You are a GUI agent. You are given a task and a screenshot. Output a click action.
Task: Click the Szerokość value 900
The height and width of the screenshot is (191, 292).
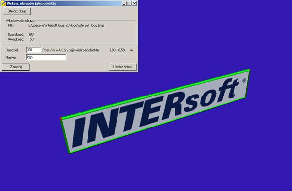tap(31, 34)
